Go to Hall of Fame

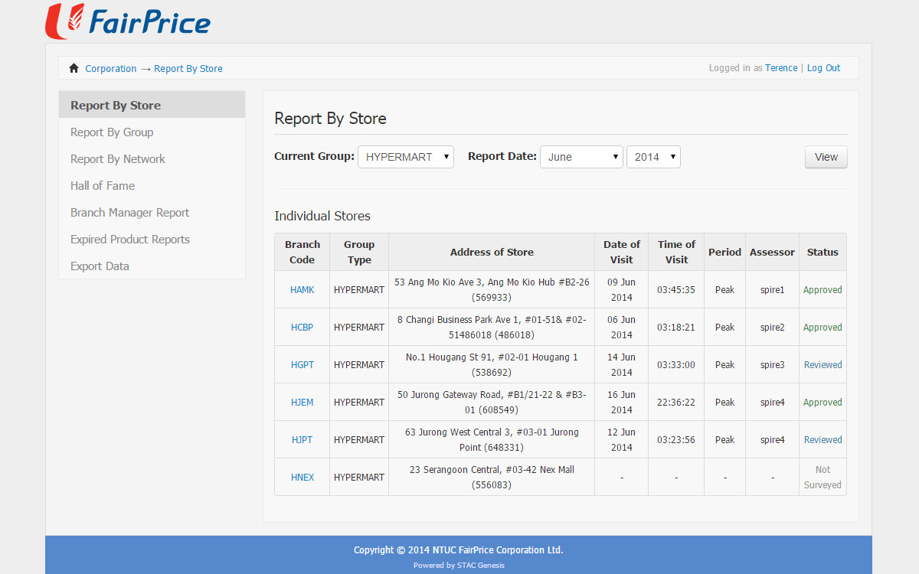152,185
